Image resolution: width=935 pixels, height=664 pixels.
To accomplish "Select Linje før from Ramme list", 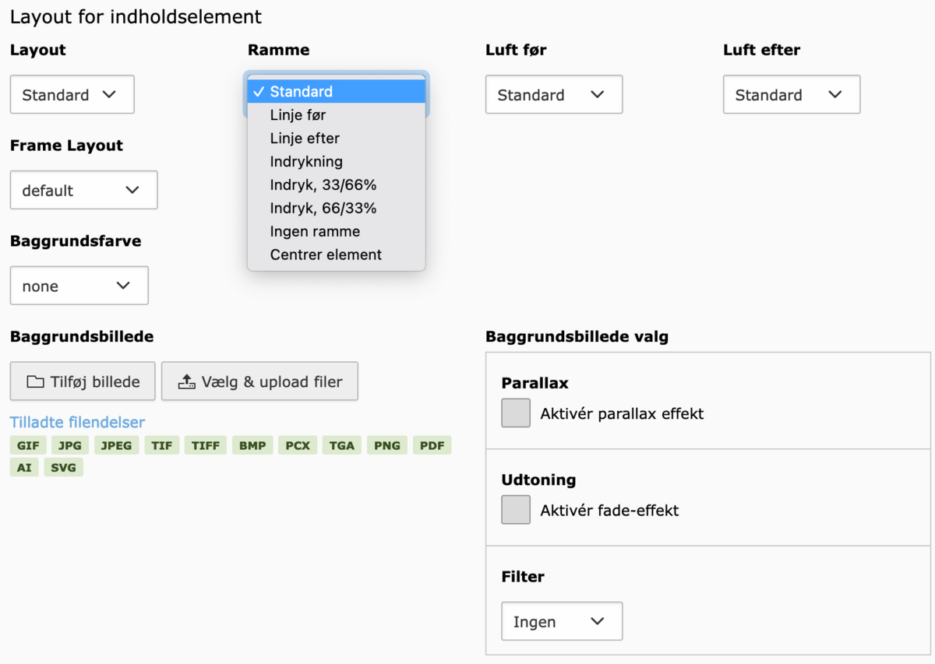I will click(298, 115).
